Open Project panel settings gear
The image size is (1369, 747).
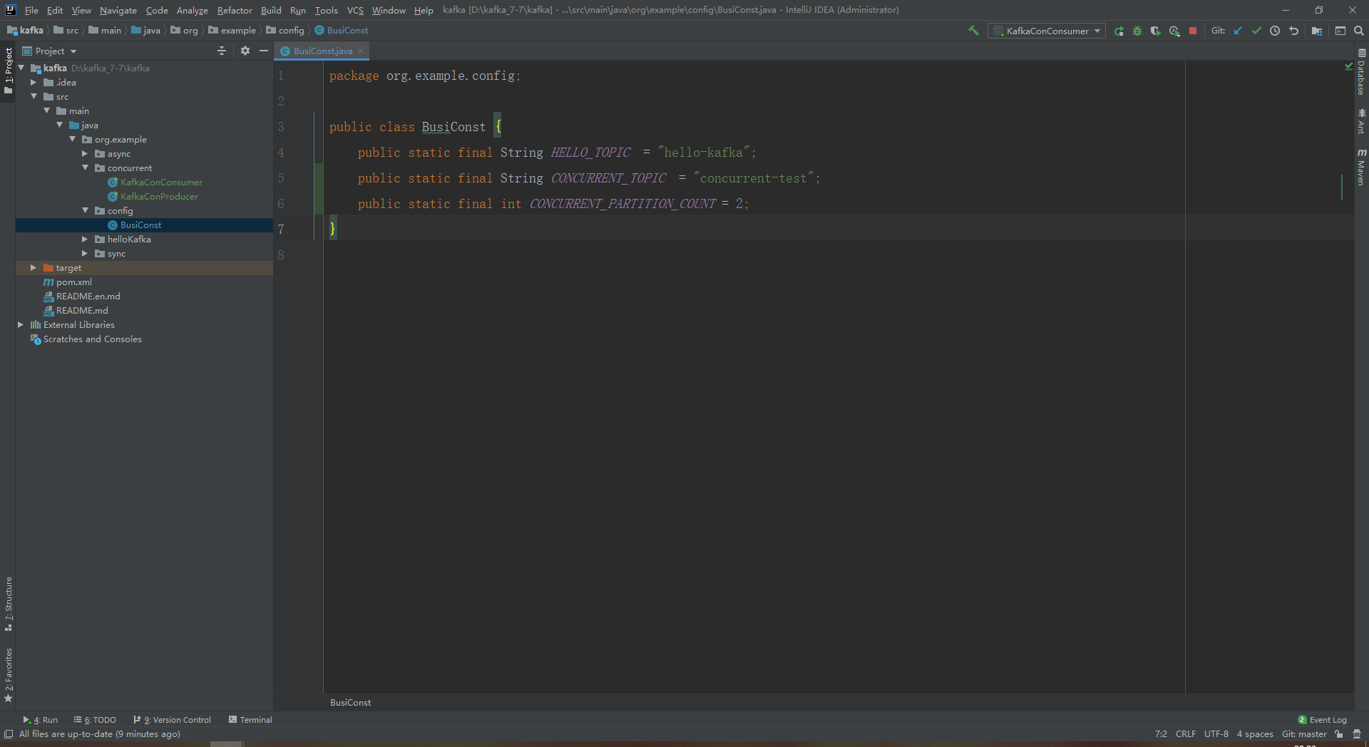point(245,51)
